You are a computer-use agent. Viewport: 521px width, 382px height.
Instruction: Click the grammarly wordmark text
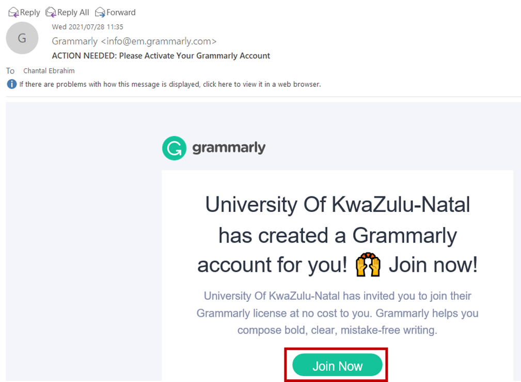[x=229, y=148]
